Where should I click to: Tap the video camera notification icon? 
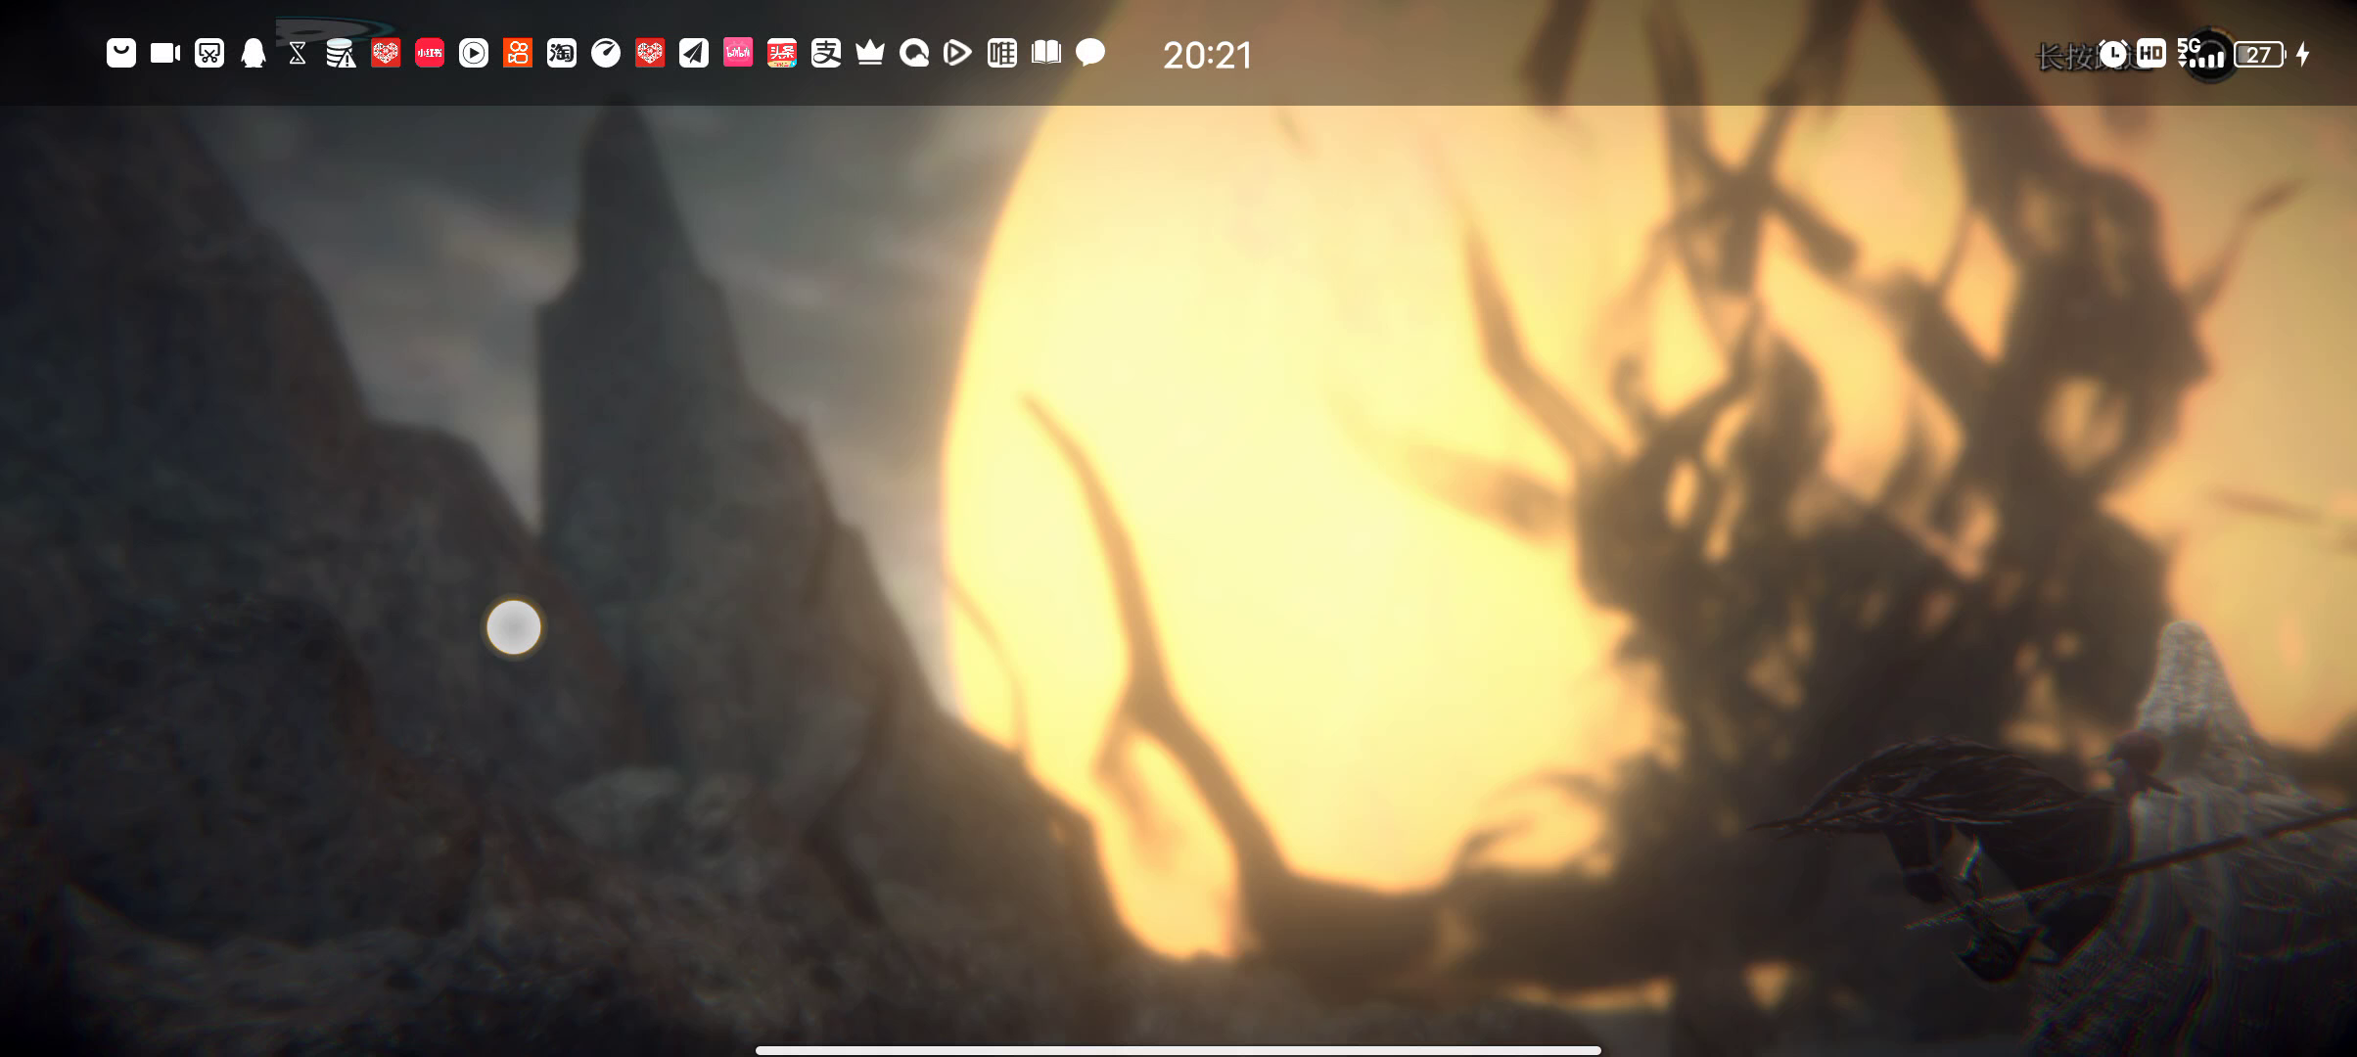point(165,54)
